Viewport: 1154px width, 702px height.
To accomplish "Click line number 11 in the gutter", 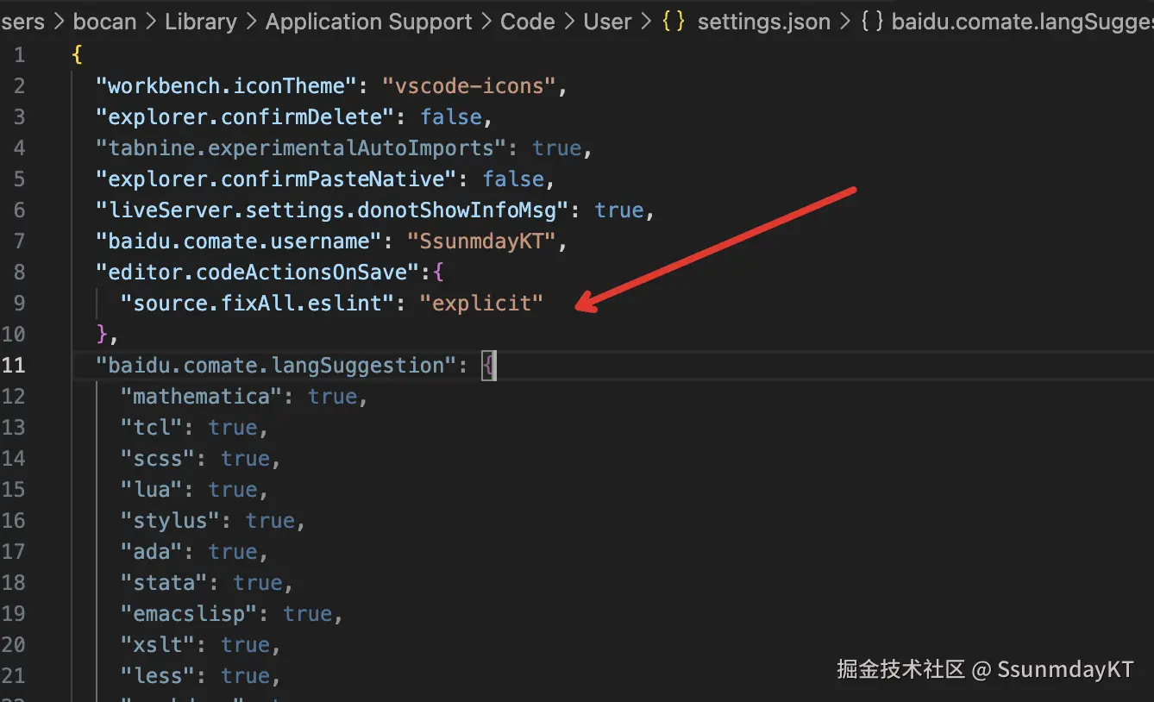I will tap(14, 365).
